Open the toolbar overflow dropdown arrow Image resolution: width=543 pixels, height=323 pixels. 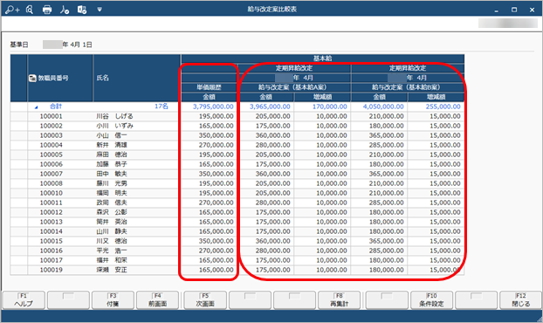(x=100, y=10)
